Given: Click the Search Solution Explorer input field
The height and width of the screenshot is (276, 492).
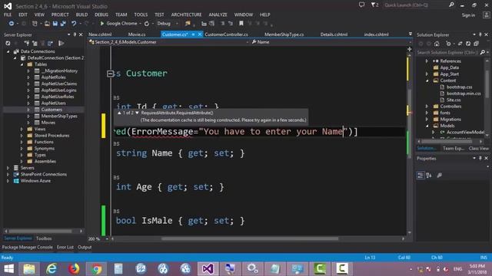Looking at the screenshot, I should [447, 53].
